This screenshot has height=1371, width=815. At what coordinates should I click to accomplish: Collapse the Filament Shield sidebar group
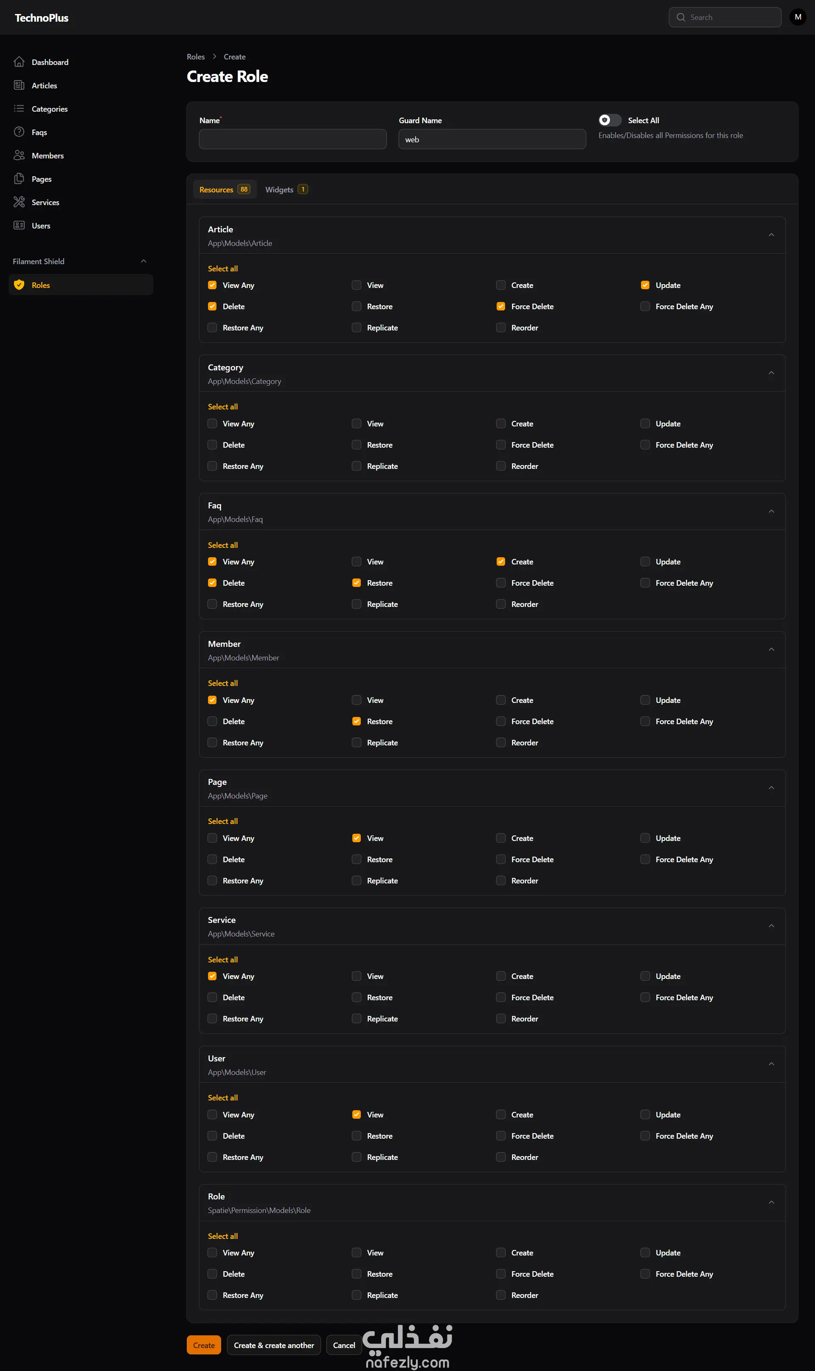144,262
